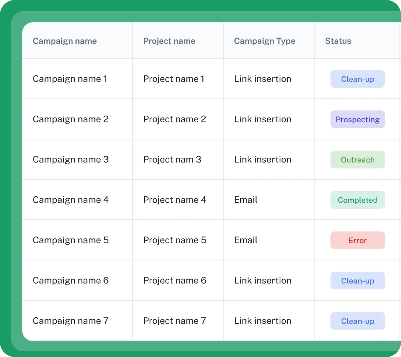Click Link insertion in Campaign name 3 row
Screen dimensions: 401x357
pyautogui.click(x=263, y=160)
